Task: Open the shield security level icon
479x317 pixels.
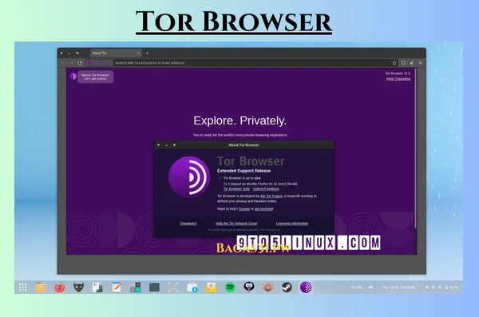Action: pyautogui.click(x=403, y=63)
